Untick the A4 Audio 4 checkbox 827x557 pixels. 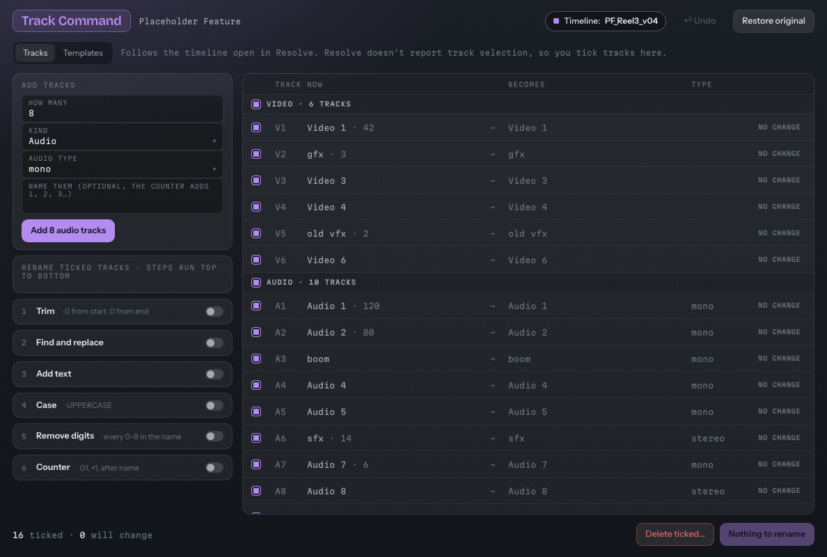coord(256,385)
